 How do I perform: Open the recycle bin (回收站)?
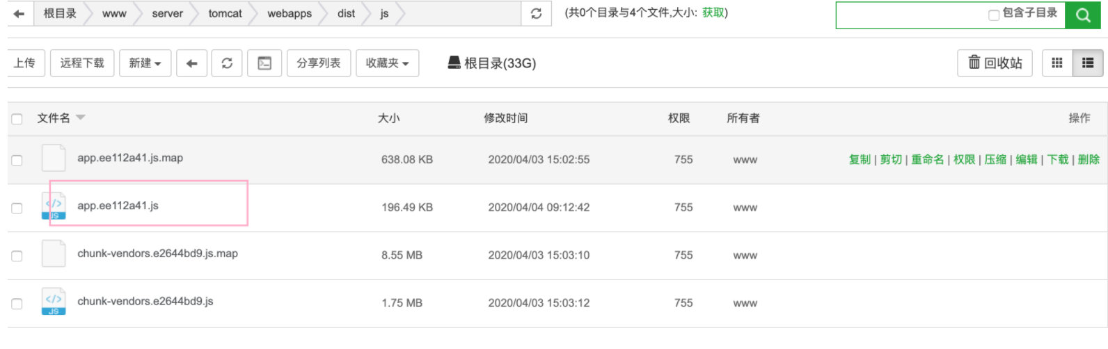(995, 63)
